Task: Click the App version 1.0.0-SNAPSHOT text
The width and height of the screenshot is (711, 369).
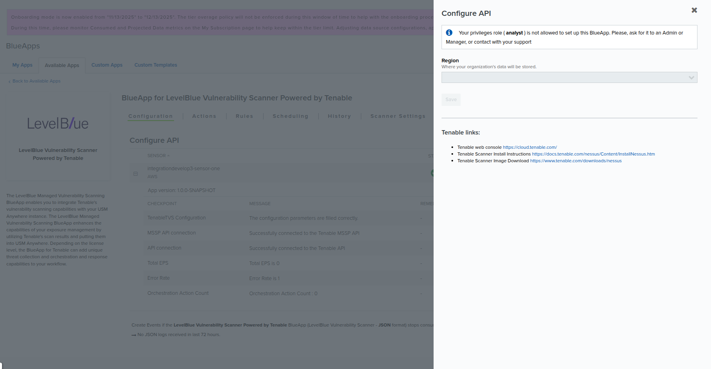Action: tap(182, 190)
